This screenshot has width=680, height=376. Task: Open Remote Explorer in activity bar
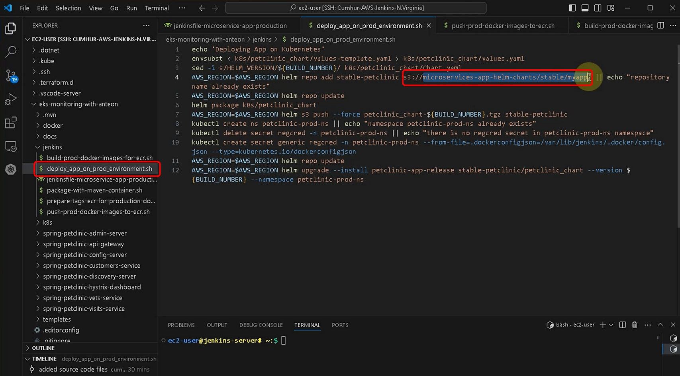pos(11,146)
